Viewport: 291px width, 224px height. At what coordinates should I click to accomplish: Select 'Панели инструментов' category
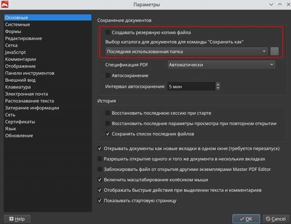click(x=48, y=73)
